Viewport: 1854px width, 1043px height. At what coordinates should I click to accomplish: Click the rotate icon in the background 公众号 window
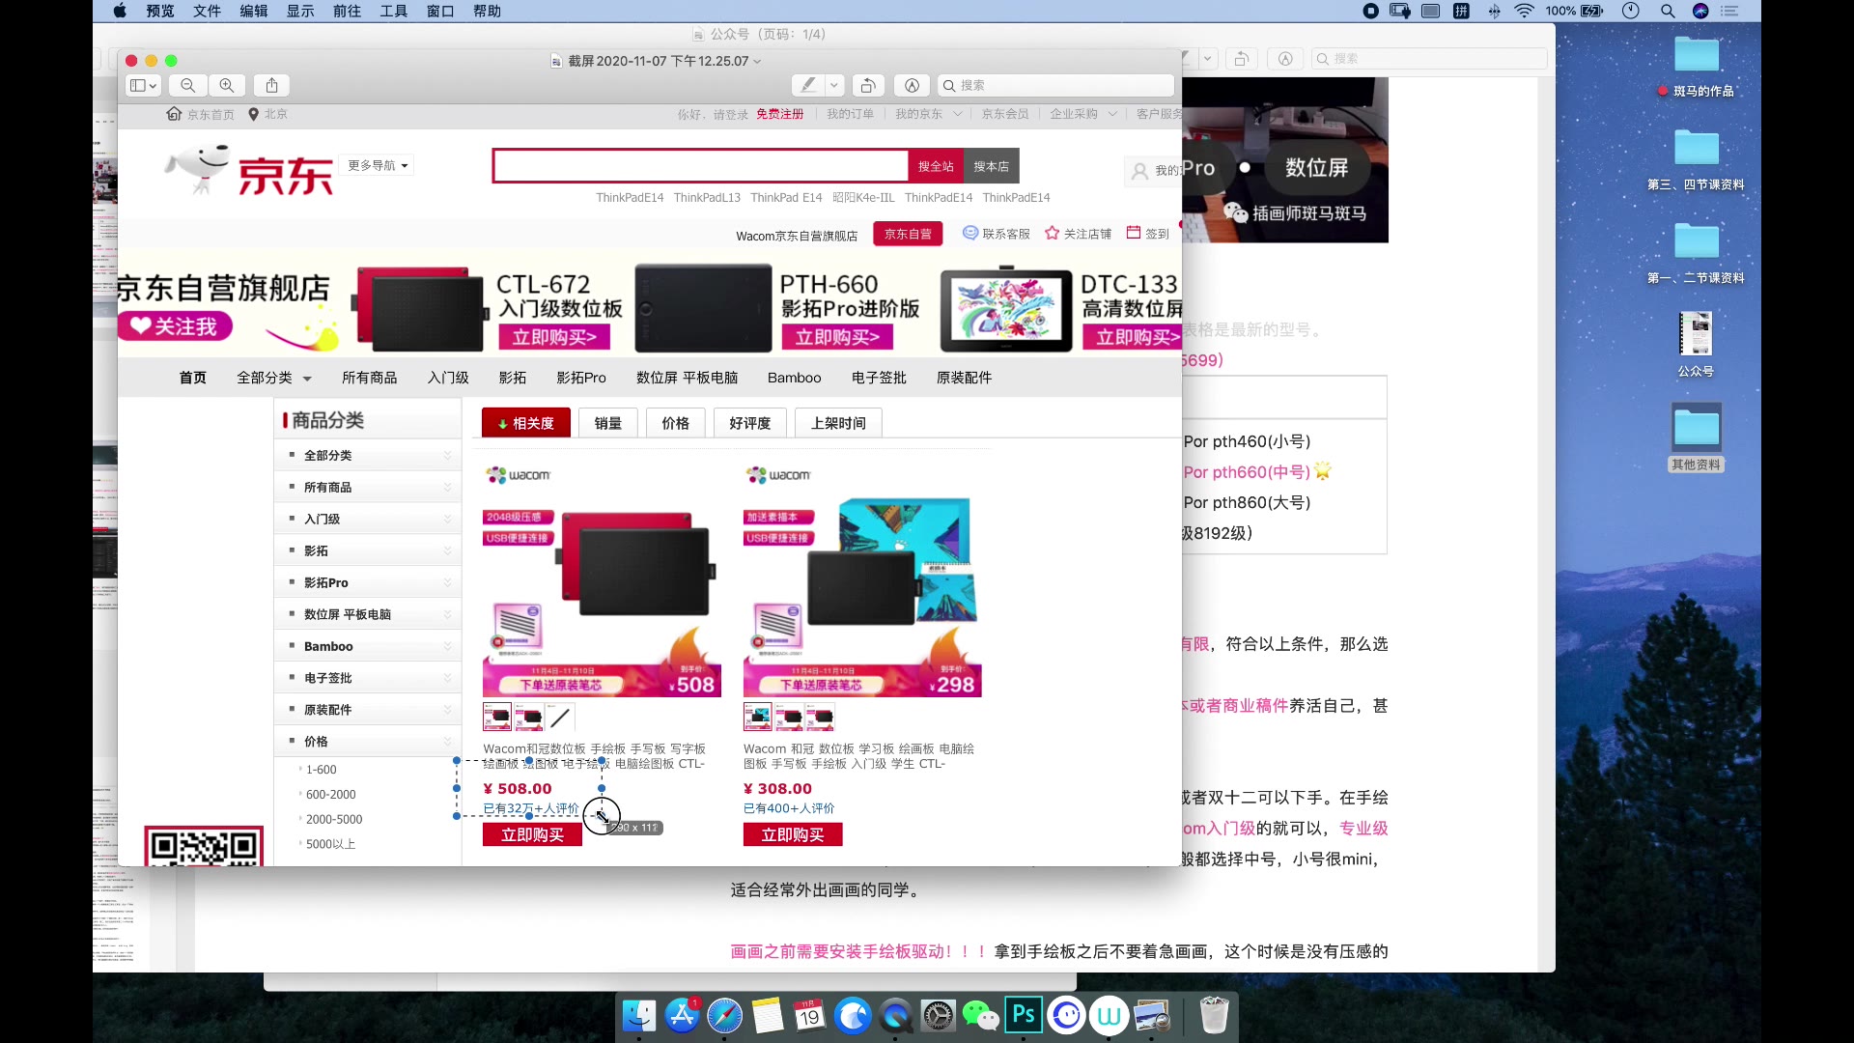pyautogui.click(x=1242, y=59)
